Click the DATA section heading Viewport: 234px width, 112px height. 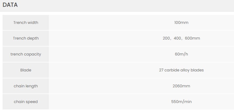pos(10,5)
